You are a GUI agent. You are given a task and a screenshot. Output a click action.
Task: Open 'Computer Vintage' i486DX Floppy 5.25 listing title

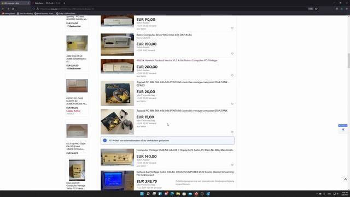point(185,150)
